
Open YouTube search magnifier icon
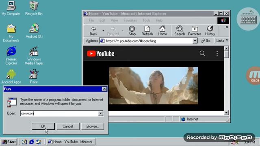(202, 54)
